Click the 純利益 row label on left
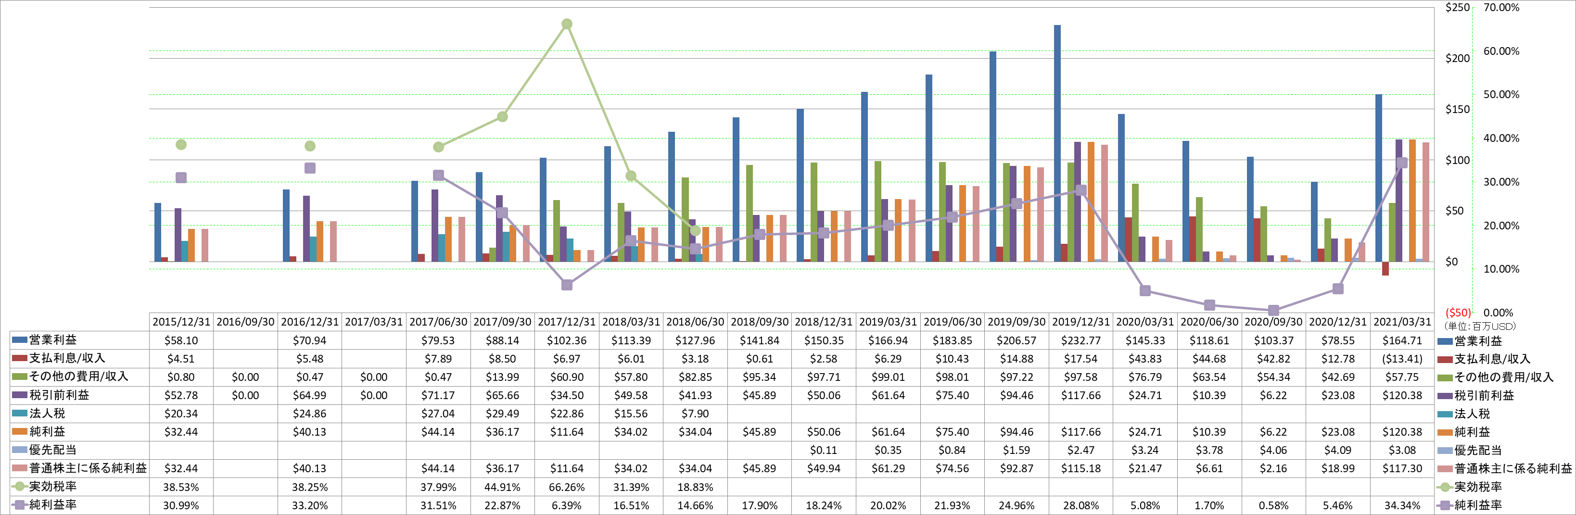Image resolution: width=1576 pixels, height=515 pixels. coord(47,432)
